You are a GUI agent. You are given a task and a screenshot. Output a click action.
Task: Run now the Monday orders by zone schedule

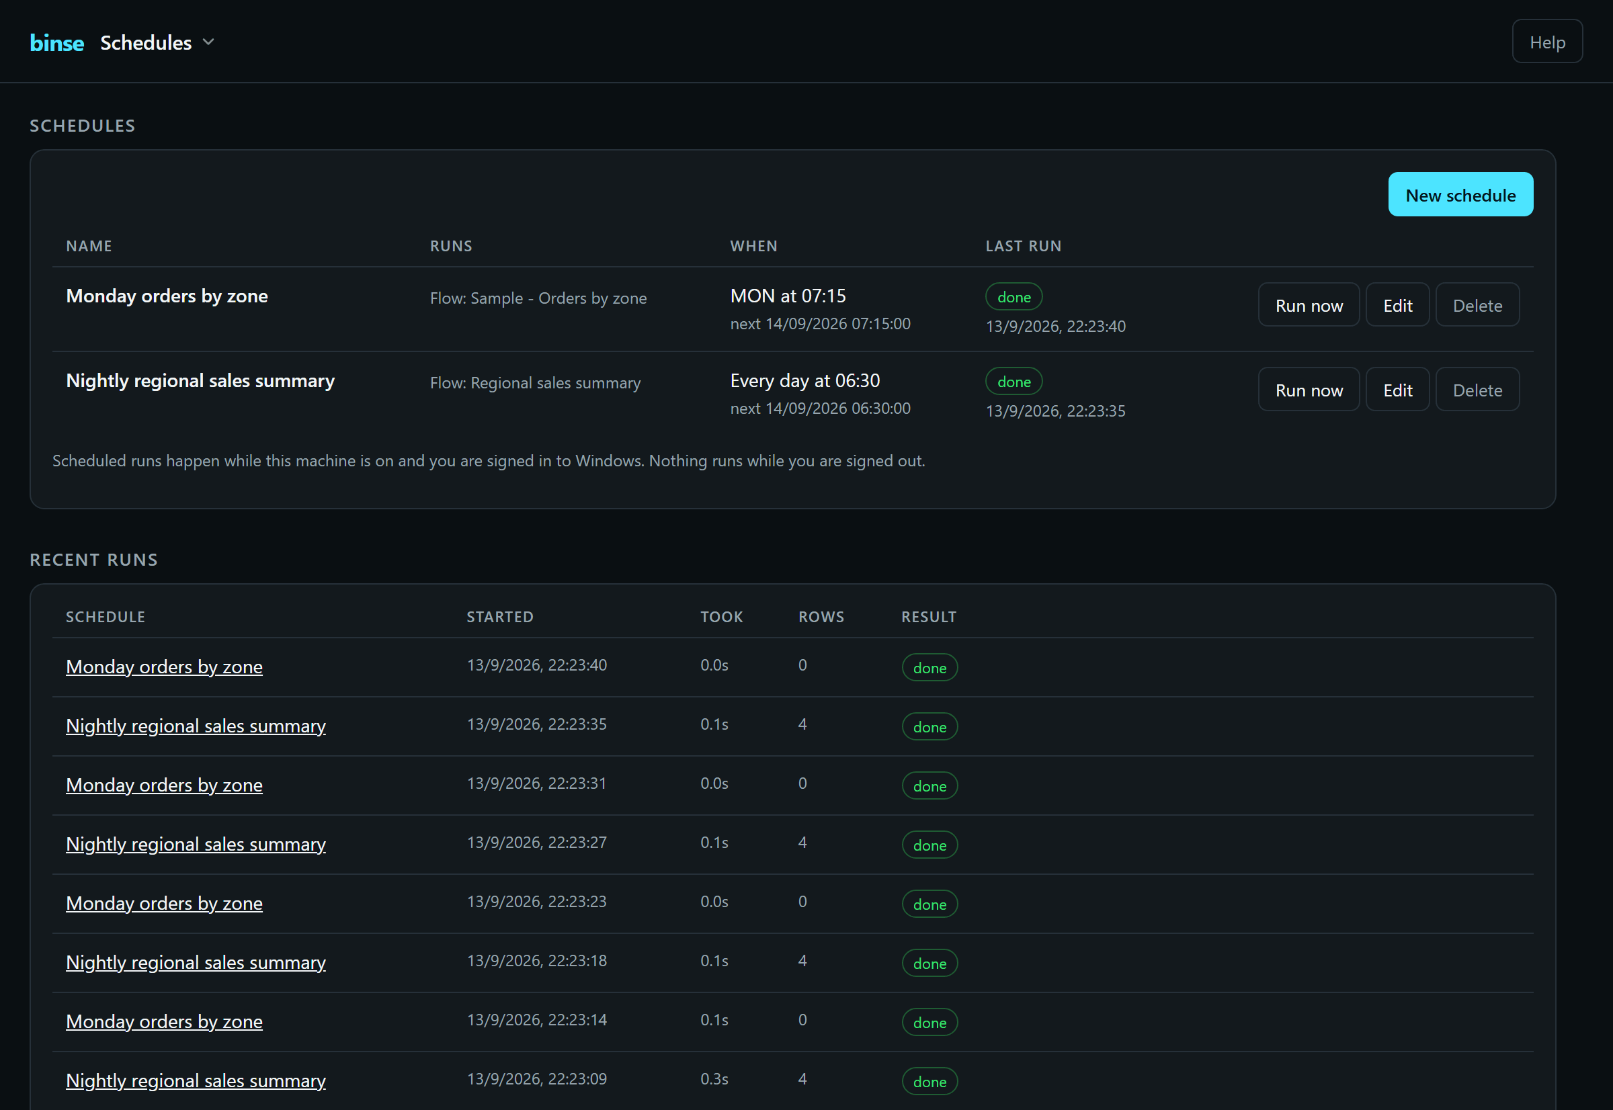[1309, 305]
